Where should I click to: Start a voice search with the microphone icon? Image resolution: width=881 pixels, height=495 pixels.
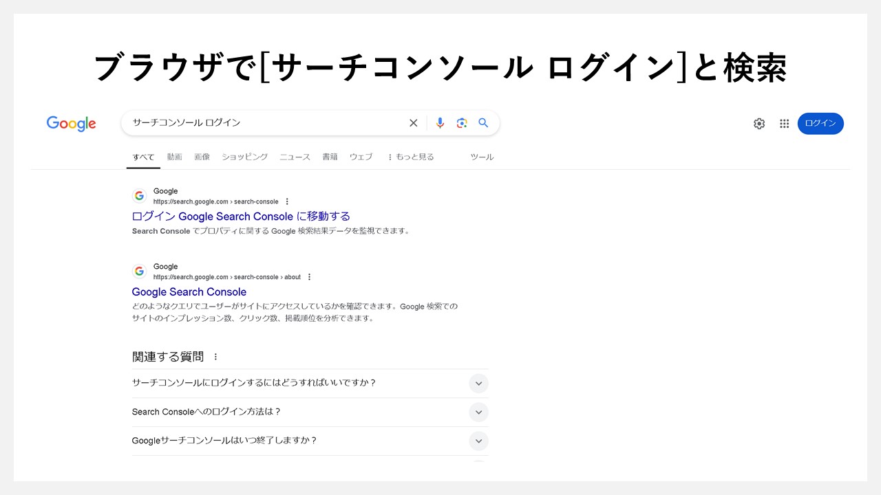click(440, 122)
